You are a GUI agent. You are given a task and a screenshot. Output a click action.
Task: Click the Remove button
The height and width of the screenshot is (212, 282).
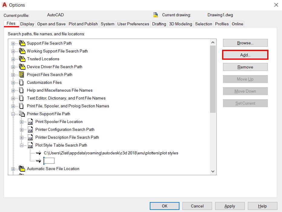point(245,67)
